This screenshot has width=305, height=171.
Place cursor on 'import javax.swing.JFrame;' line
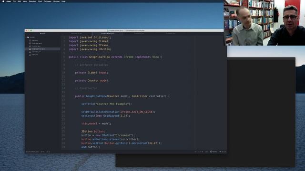pos(89,45)
